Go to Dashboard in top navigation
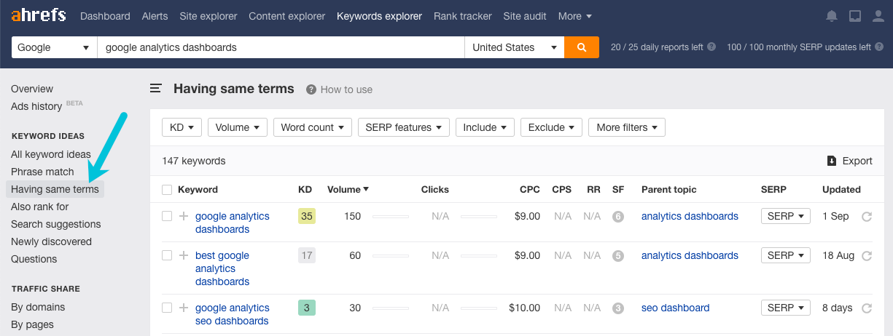 [105, 16]
